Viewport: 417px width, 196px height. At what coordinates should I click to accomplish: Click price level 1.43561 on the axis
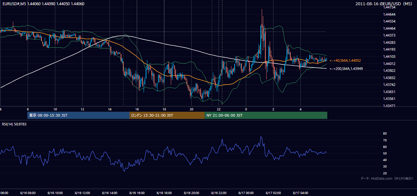tap(389, 99)
